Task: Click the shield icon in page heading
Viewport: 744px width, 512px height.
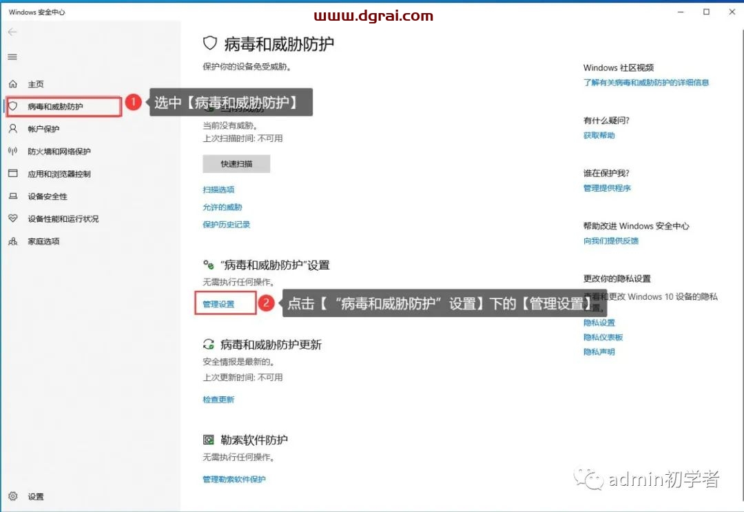Action: coord(209,43)
